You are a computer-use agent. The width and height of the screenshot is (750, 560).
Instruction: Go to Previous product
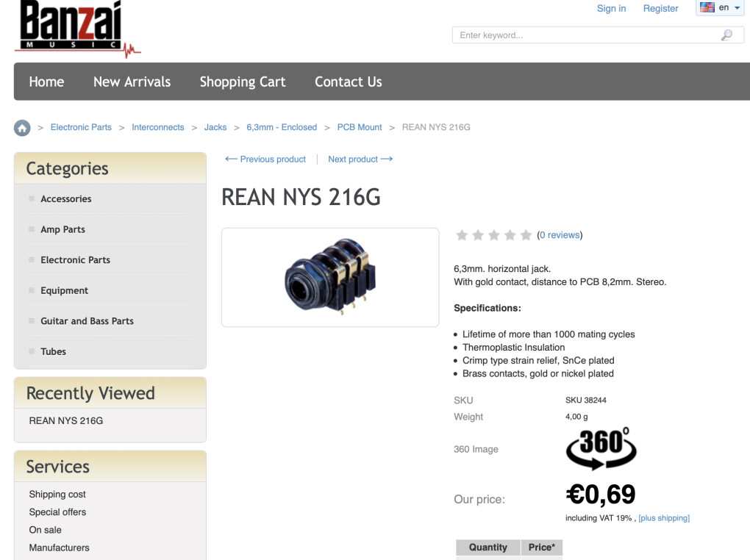coord(265,159)
